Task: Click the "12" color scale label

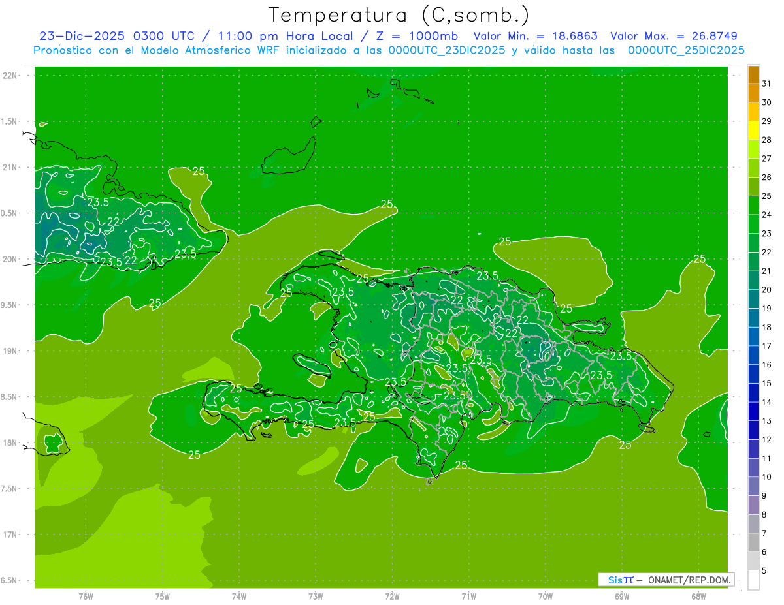Action: click(767, 440)
